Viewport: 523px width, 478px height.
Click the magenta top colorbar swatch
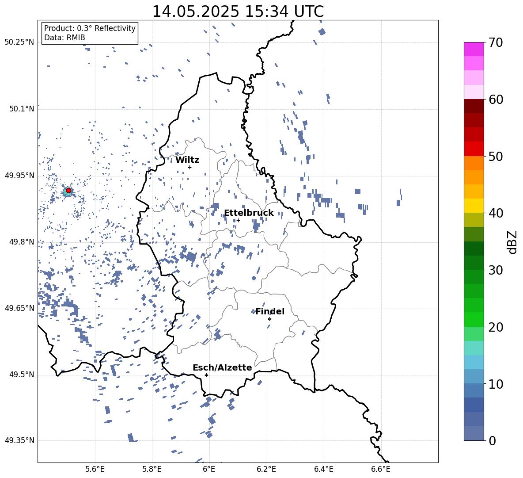pyautogui.click(x=474, y=50)
